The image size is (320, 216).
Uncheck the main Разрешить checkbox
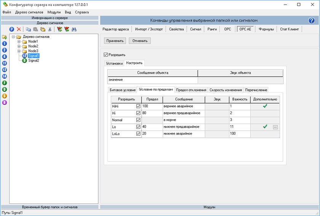pos(106,55)
